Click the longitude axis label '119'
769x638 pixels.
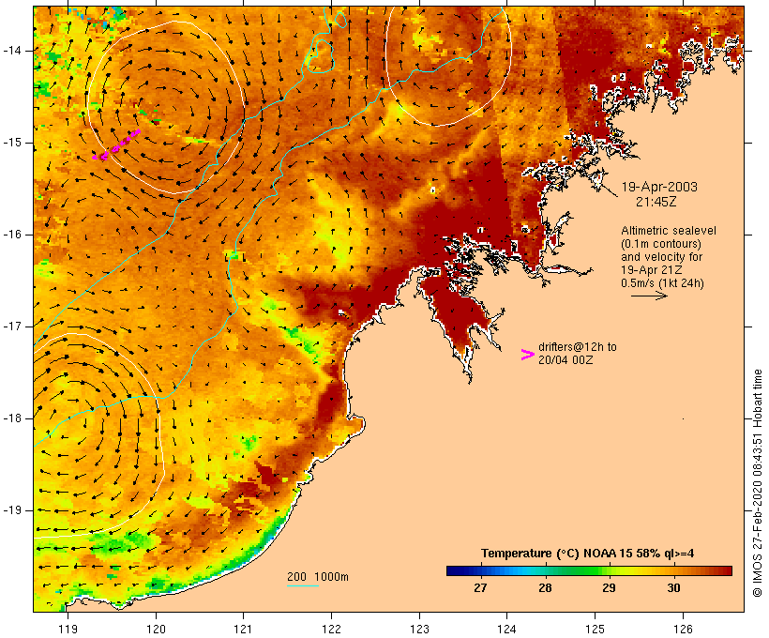pyautogui.click(x=68, y=630)
